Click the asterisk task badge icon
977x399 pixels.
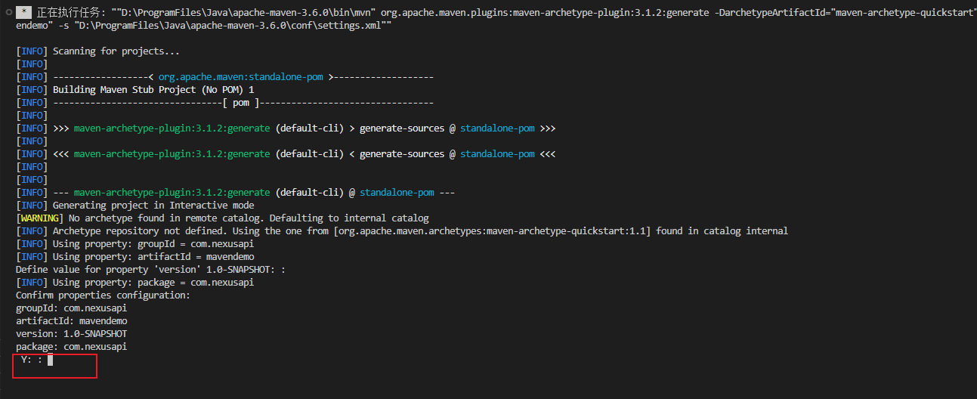(23, 13)
